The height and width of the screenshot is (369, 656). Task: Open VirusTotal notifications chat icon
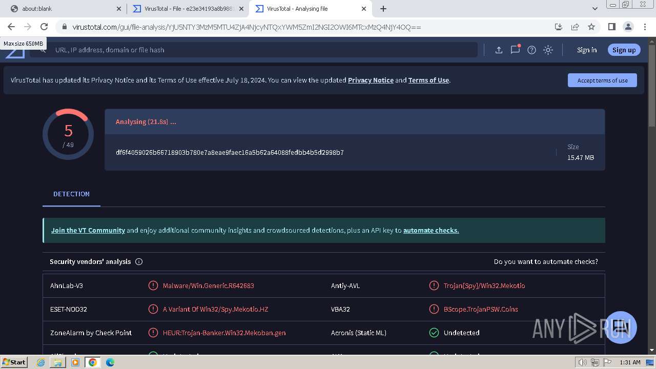pyautogui.click(x=515, y=49)
